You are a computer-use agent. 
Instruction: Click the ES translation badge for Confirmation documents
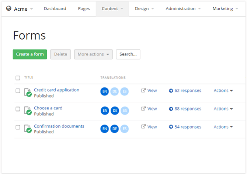(125, 128)
